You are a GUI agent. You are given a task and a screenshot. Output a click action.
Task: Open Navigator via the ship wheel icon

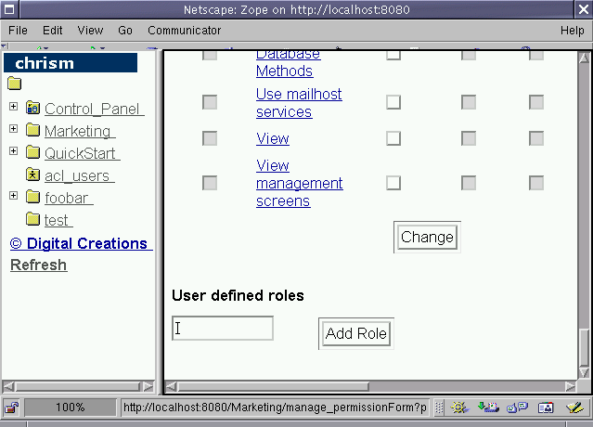click(459, 408)
